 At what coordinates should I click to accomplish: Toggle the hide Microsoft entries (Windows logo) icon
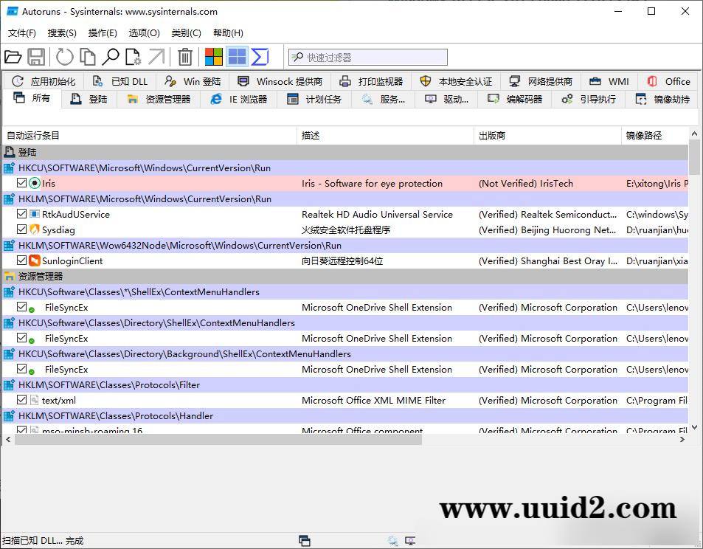pos(213,57)
